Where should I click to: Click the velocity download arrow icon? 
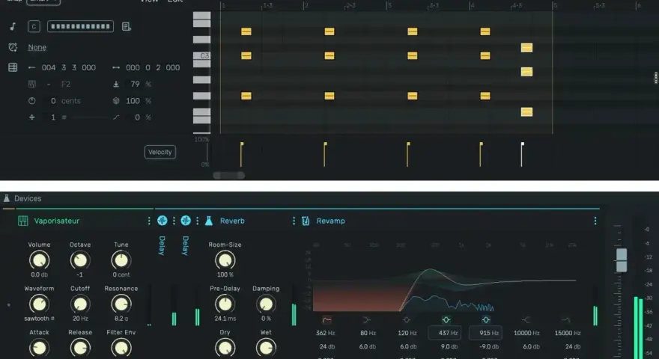(116, 84)
